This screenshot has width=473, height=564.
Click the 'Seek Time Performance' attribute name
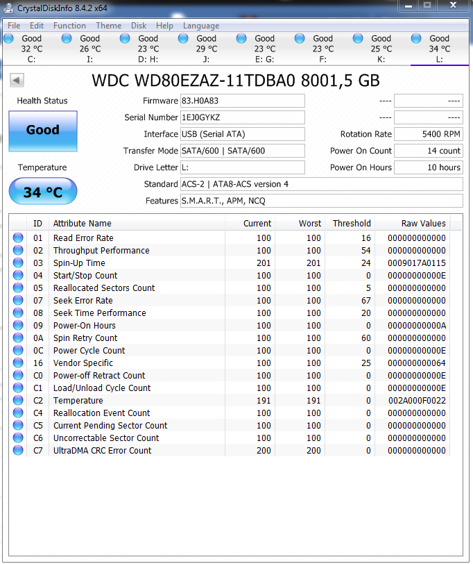pyautogui.click(x=99, y=313)
